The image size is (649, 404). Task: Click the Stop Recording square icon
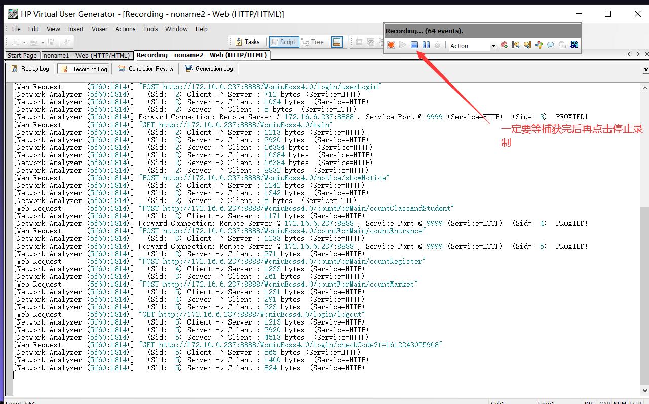pyautogui.click(x=414, y=45)
